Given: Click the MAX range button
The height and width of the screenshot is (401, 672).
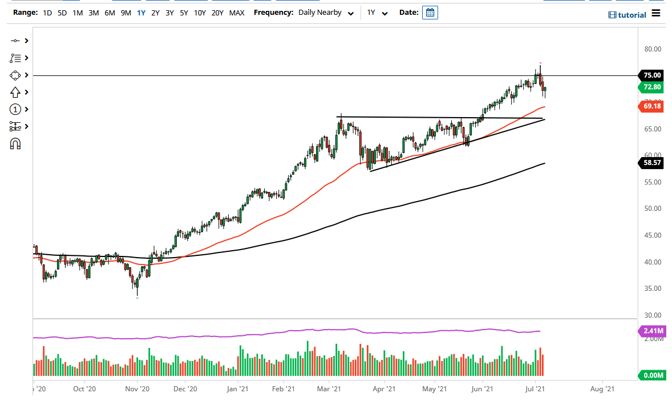Looking at the screenshot, I should pyautogui.click(x=237, y=12).
